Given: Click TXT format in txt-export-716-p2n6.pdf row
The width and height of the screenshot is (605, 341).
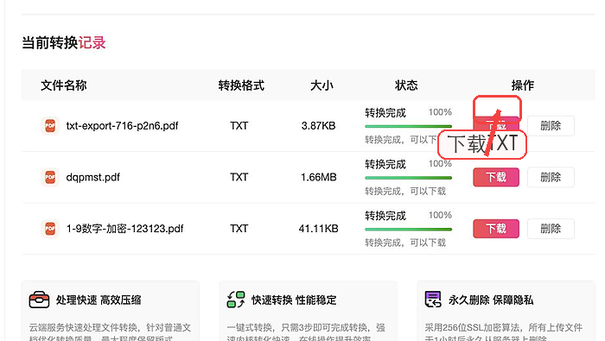Looking at the screenshot, I should coord(239,126).
